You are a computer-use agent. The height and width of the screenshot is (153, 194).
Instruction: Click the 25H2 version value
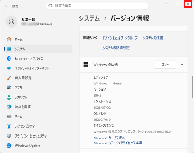click(97, 96)
